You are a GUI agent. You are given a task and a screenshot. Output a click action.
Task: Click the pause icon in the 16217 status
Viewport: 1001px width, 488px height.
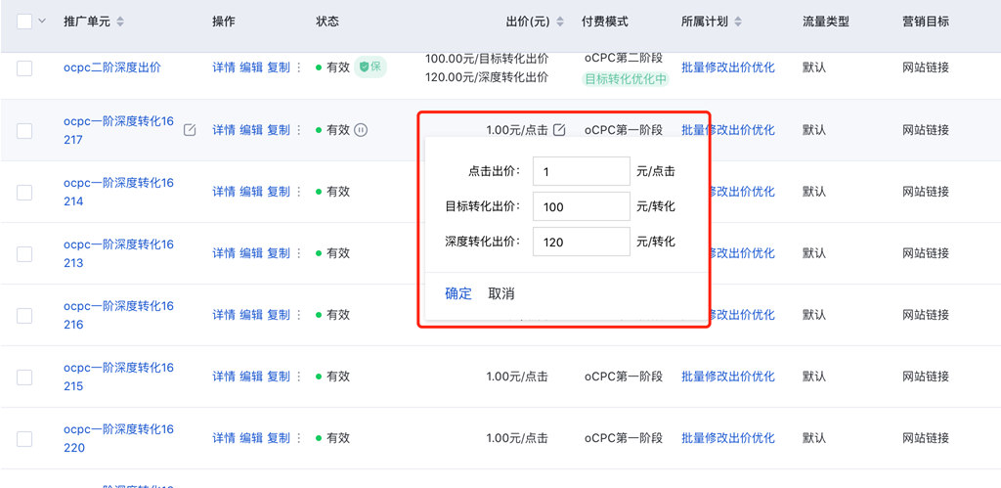click(x=361, y=130)
